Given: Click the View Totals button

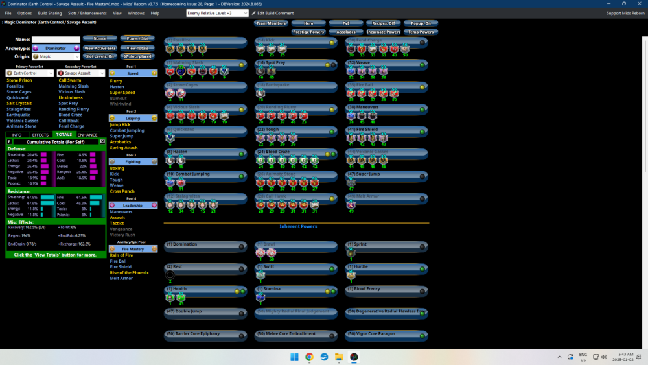Looking at the screenshot, I should [137, 49].
